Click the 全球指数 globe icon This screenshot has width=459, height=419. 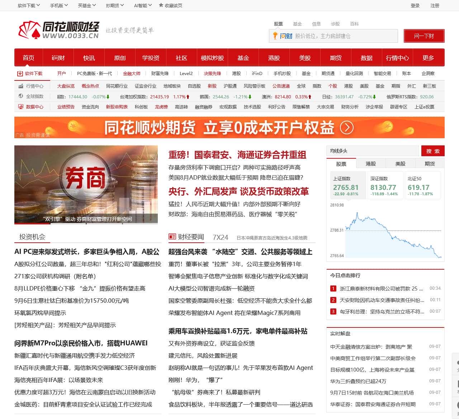pos(21,96)
